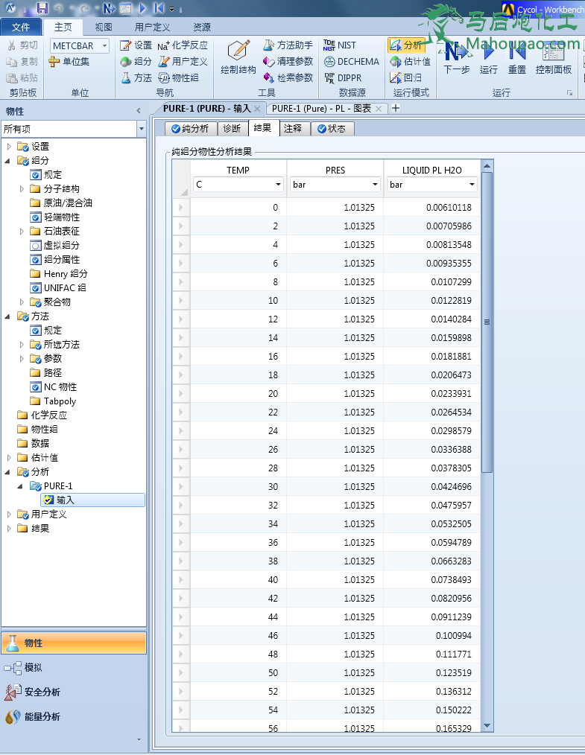
Task: Switch to the 资源 resources ribbon tab
Action: click(202, 27)
